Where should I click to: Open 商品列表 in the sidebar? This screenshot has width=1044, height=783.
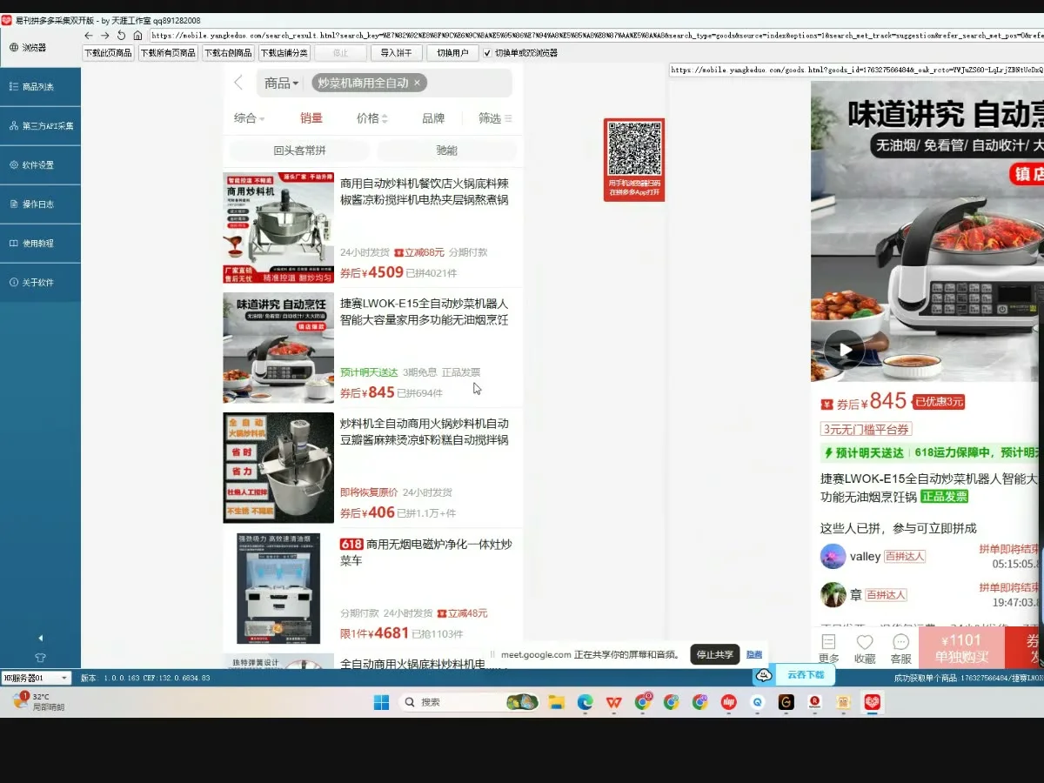coord(40,86)
